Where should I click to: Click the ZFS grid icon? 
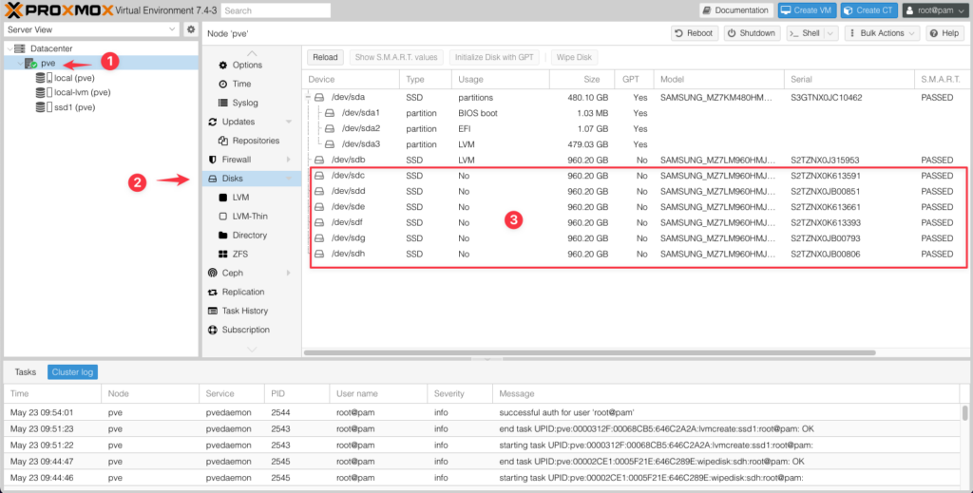coord(222,255)
